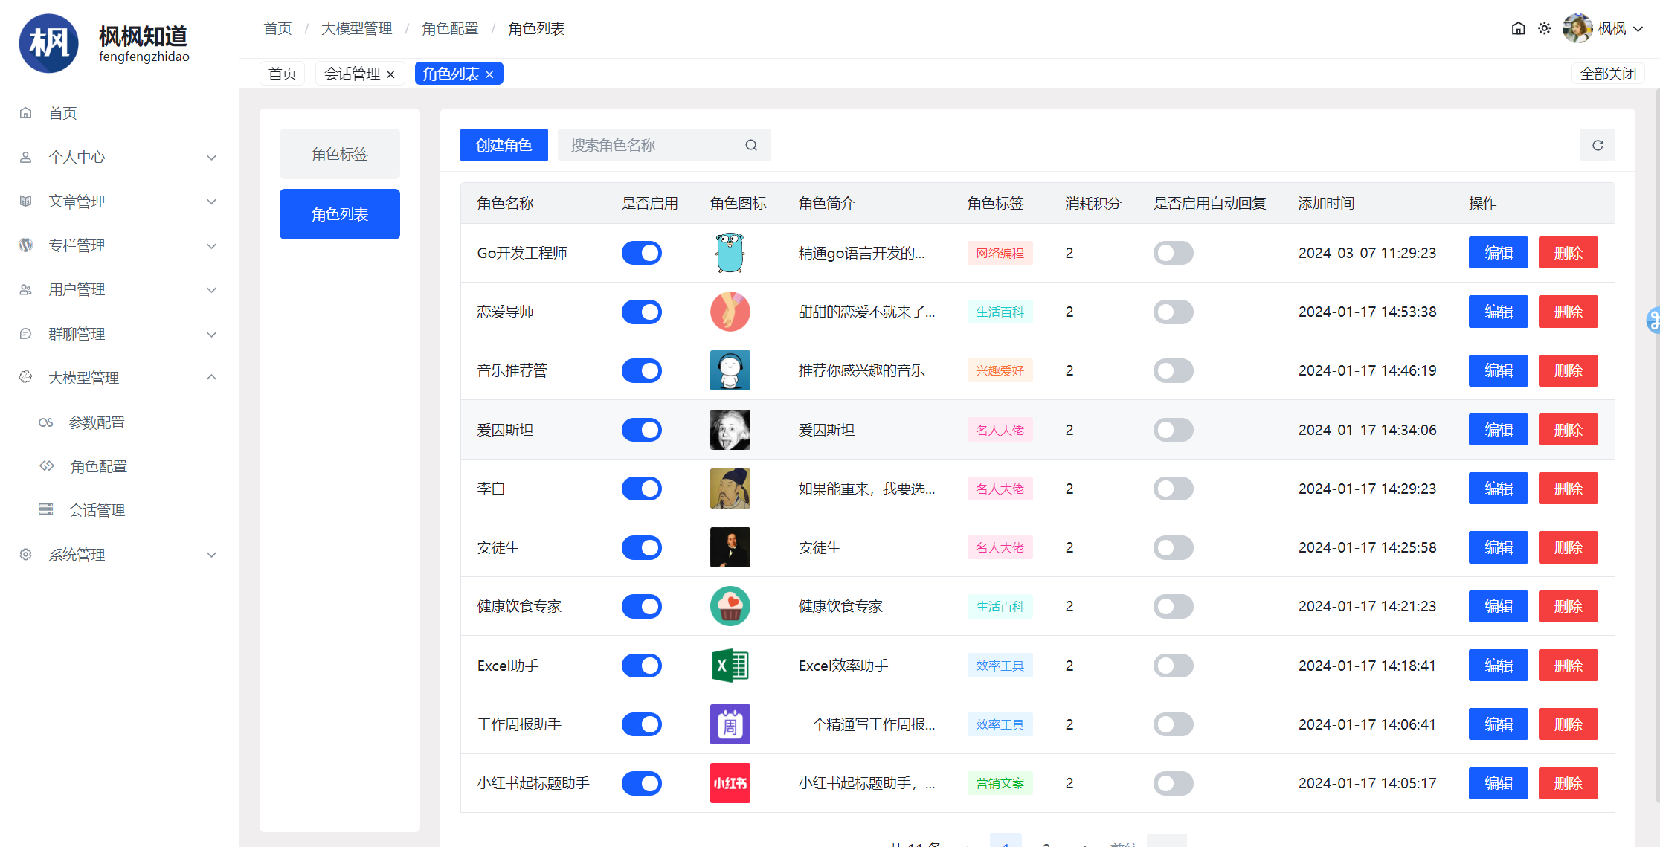Close the 会话管理 tab with its X
This screenshot has height=847, width=1660.
(x=390, y=74)
